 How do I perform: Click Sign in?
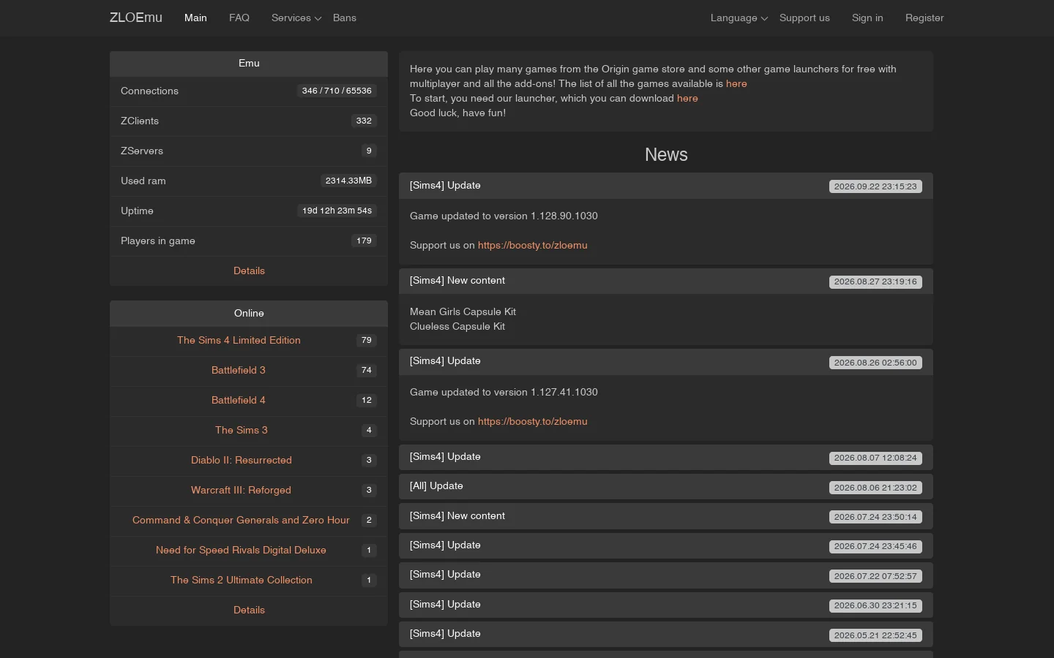867,18
